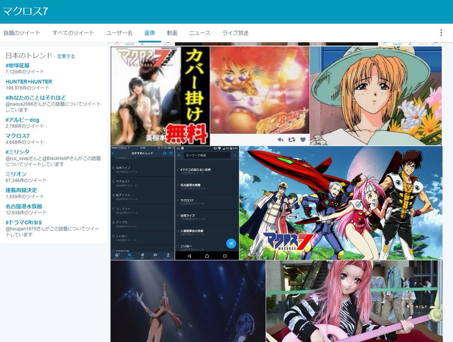Open the three-dot more options menu
Image resolution: width=453 pixels, height=342 pixels.
click(x=441, y=33)
